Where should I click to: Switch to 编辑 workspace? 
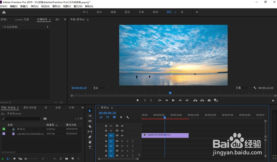coord(113,12)
